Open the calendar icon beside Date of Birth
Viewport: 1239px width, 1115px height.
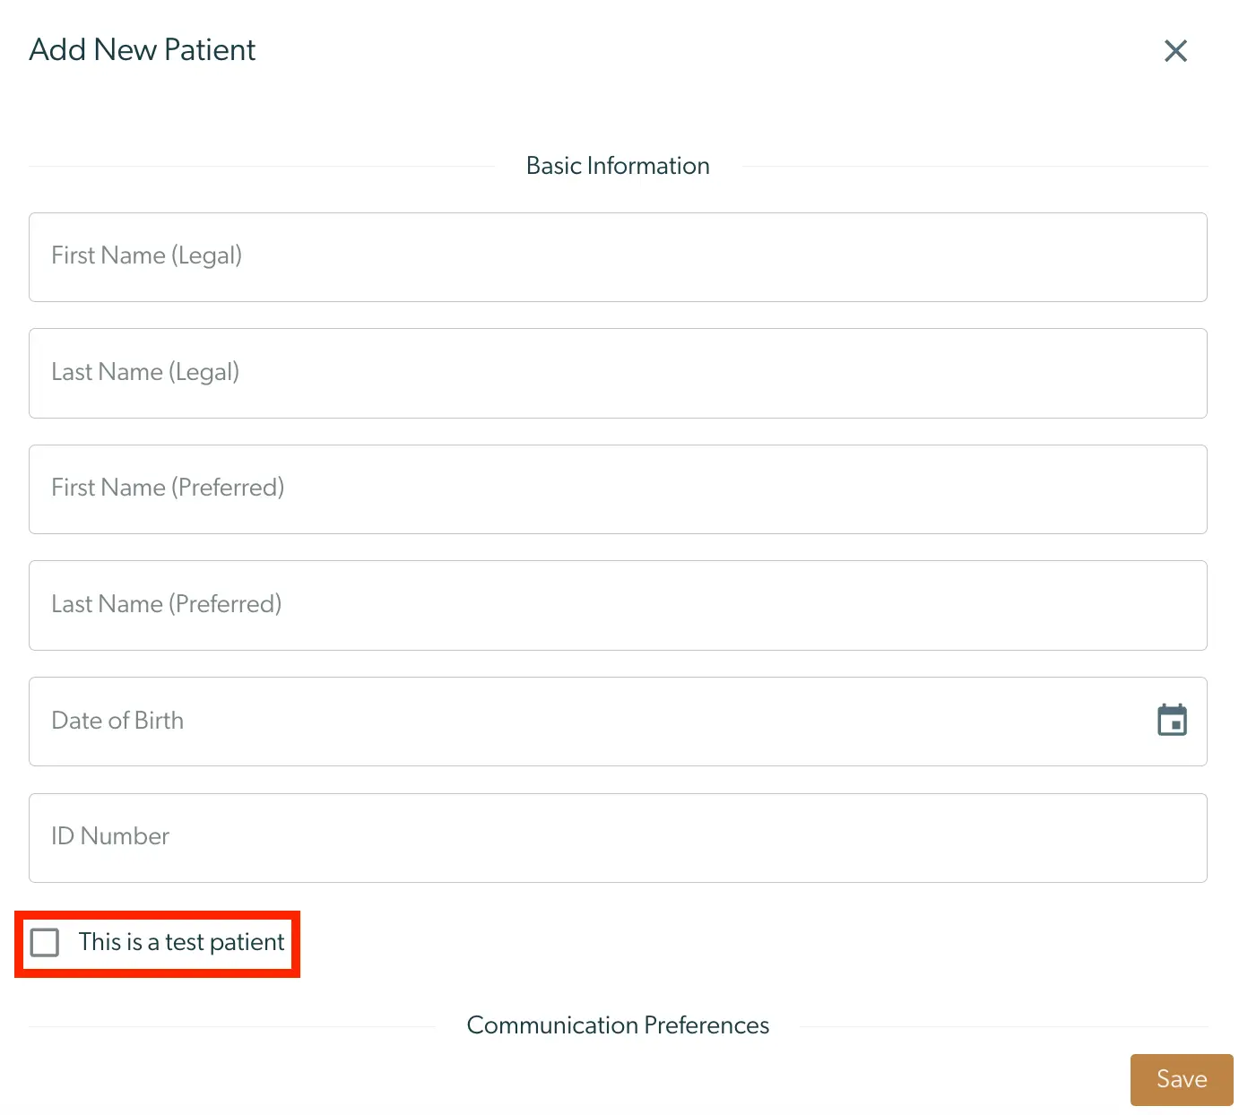click(x=1172, y=720)
